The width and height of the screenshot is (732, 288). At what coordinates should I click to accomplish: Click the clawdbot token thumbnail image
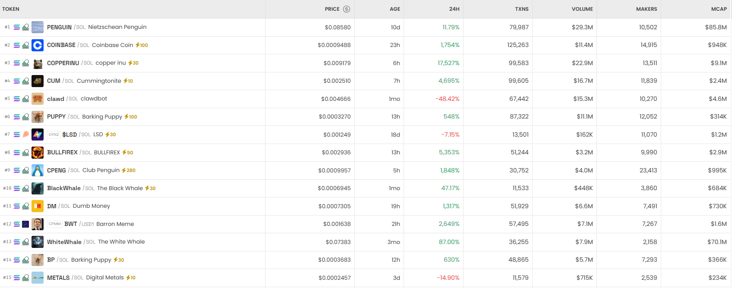(x=38, y=98)
